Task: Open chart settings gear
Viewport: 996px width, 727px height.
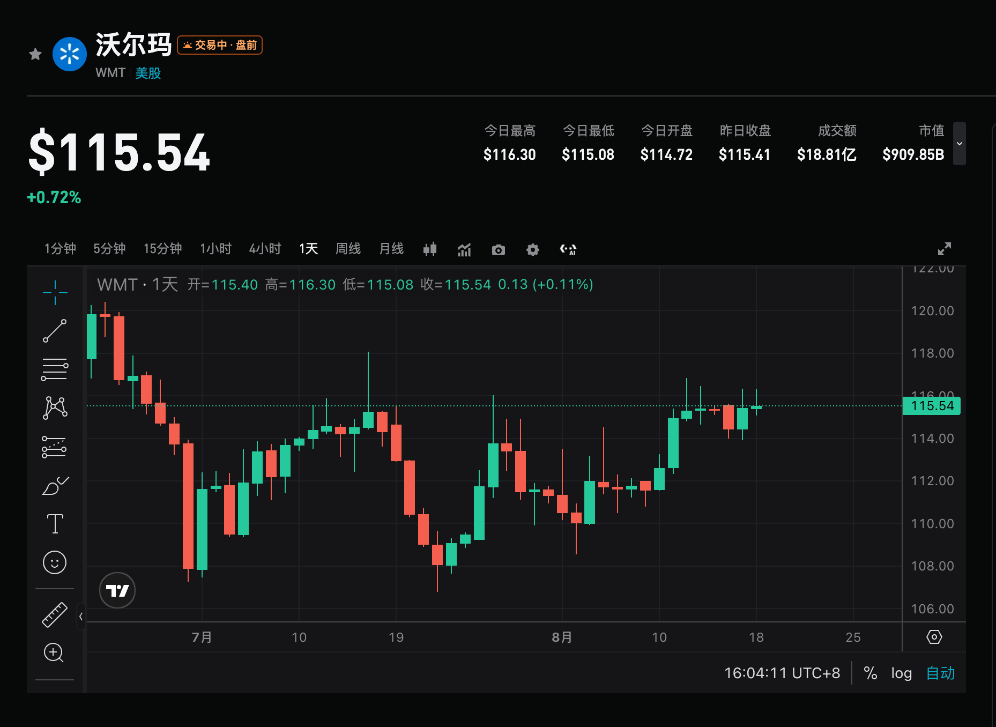Action: [x=533, y=250]
